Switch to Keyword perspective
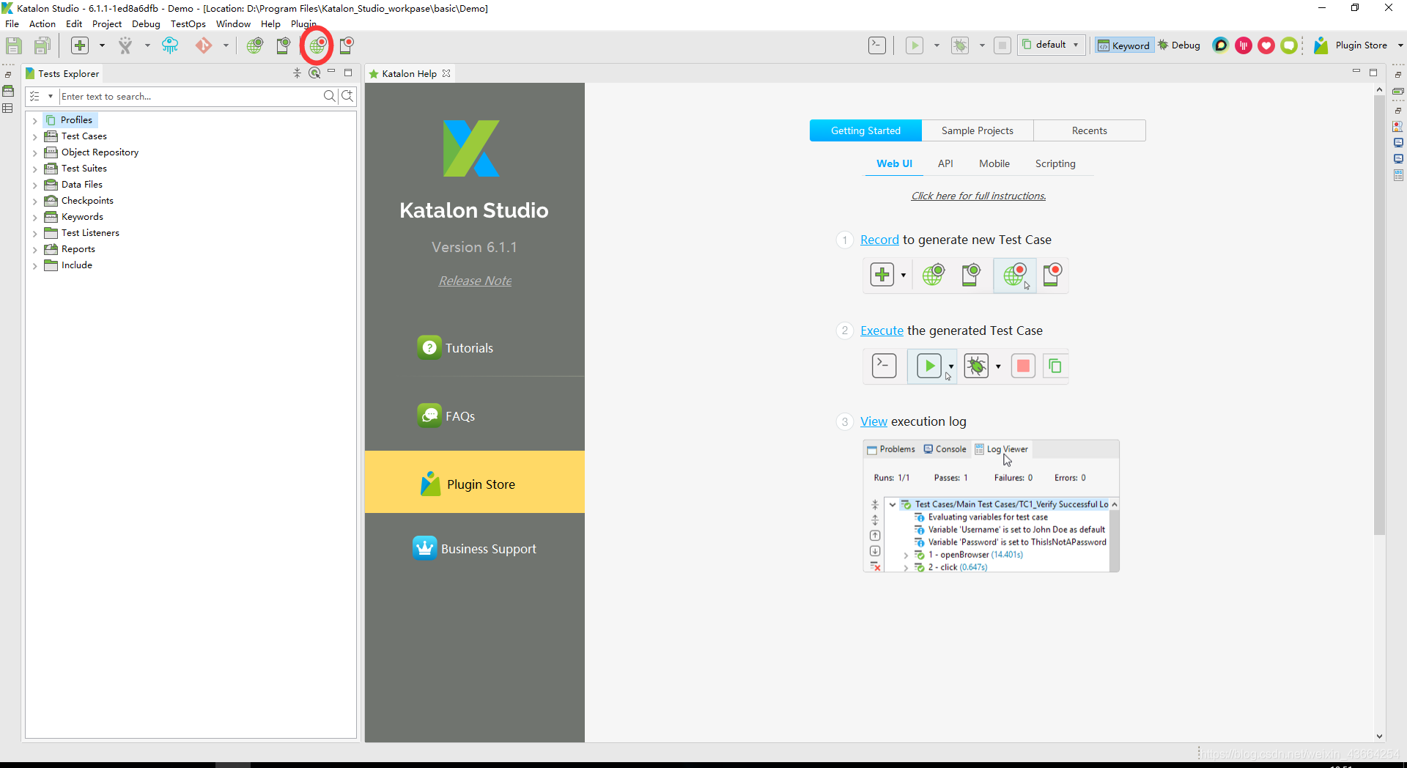Screen dimensions: 1407x768 click(x=1124, y=45)
